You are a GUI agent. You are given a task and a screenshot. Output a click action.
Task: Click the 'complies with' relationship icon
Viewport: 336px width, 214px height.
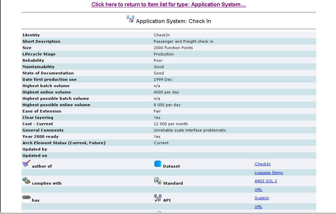coord(26,181)
